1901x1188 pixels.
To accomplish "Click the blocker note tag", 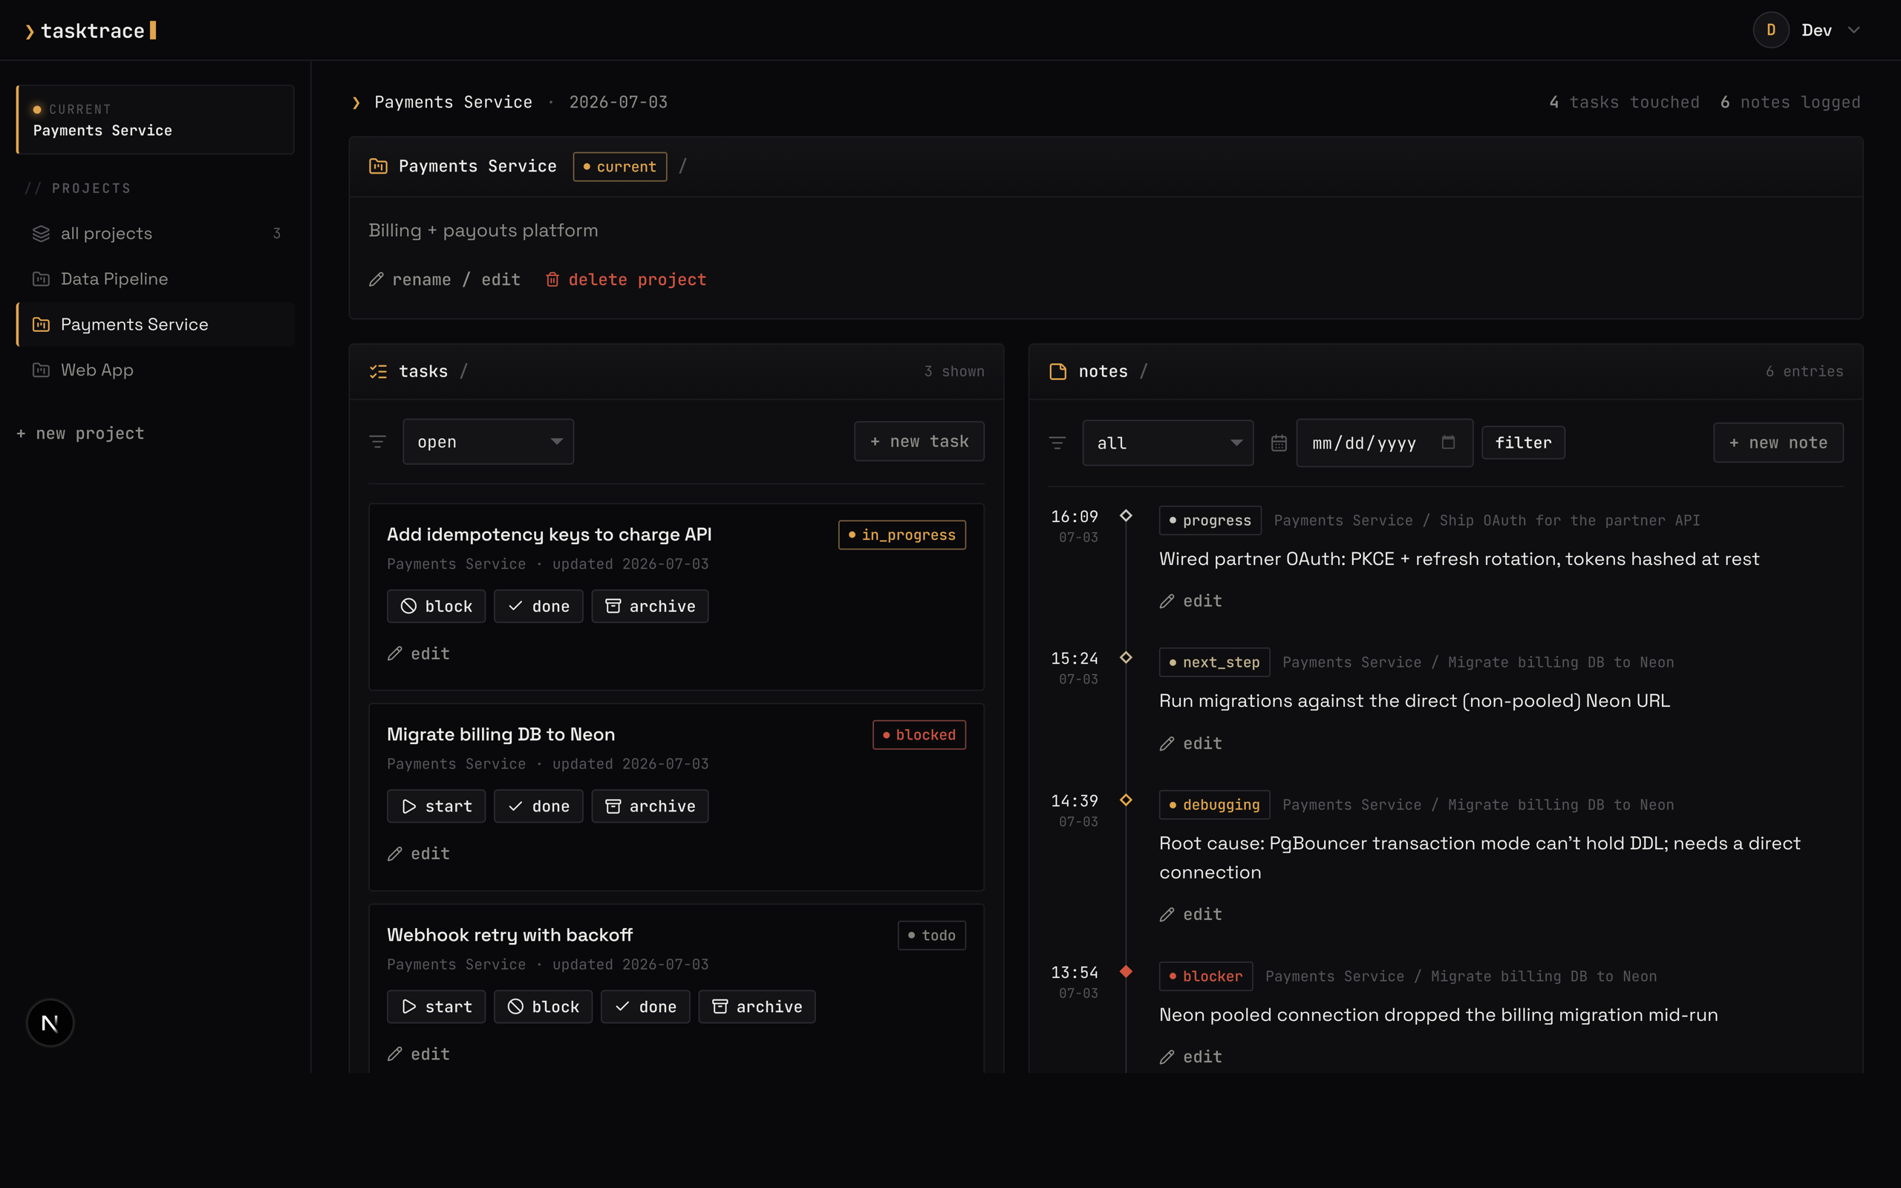I will pyautogui.click(x=1206, y=976).
